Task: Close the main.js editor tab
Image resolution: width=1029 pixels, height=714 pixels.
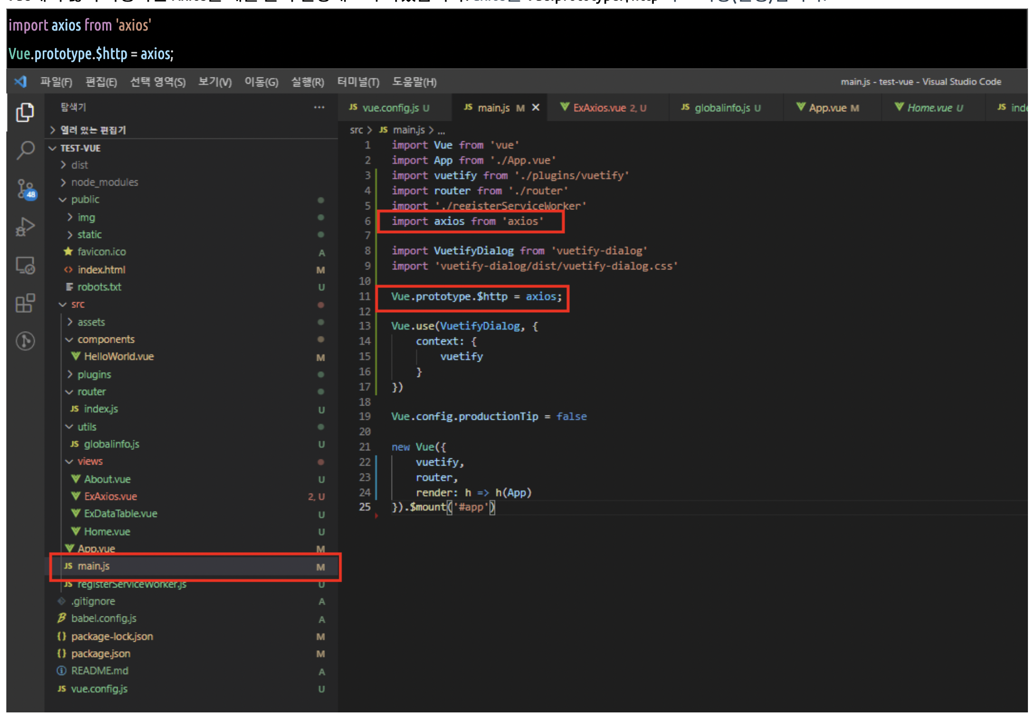Action: click(x=536, y=108)
